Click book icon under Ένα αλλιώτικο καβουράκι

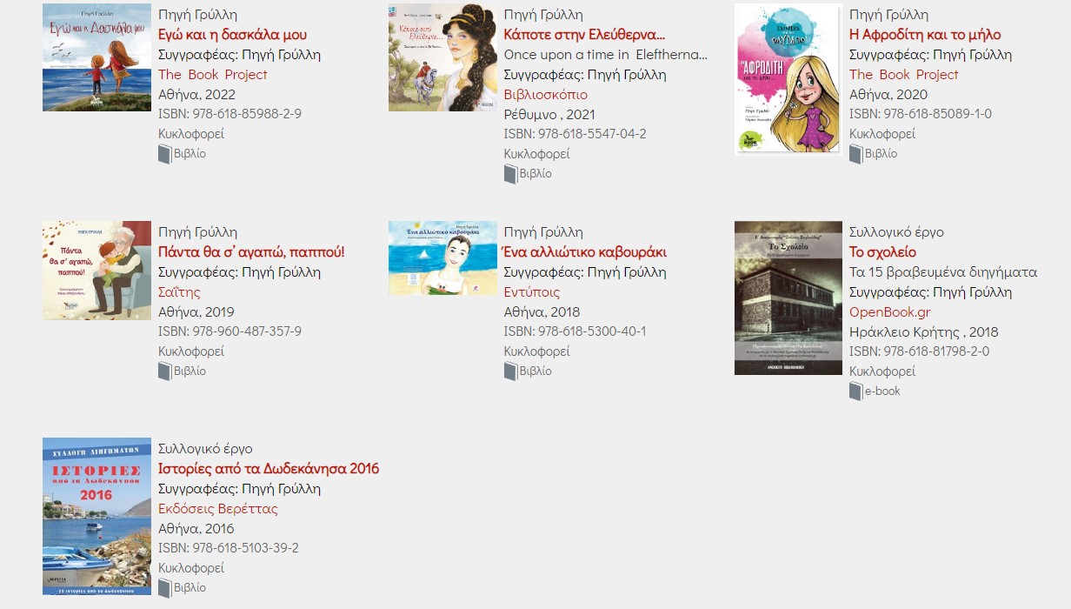510,371
